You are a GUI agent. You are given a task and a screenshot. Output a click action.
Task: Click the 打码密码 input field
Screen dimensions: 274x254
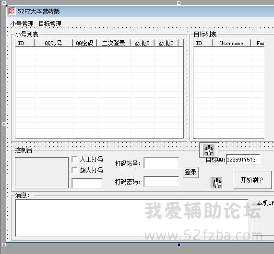tap(161, 182)
